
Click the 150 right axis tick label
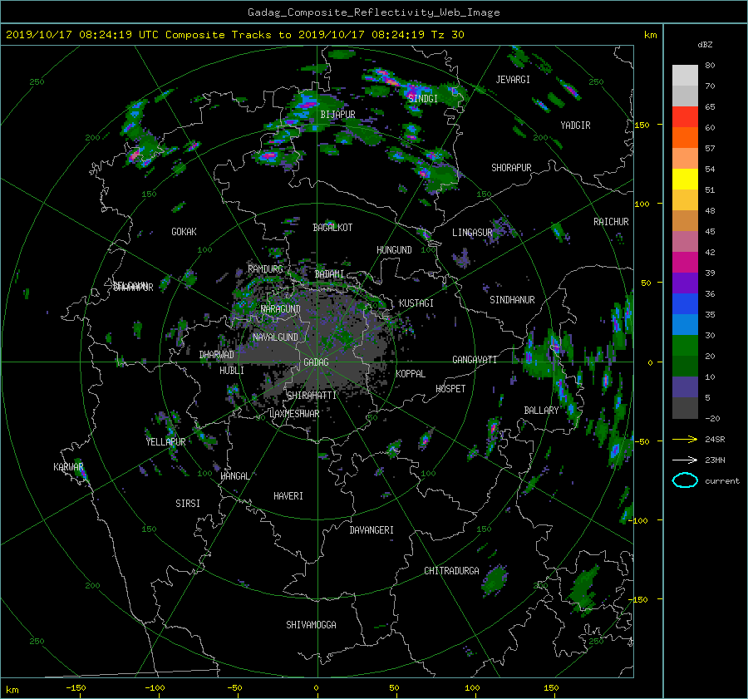tap(642, 125)
